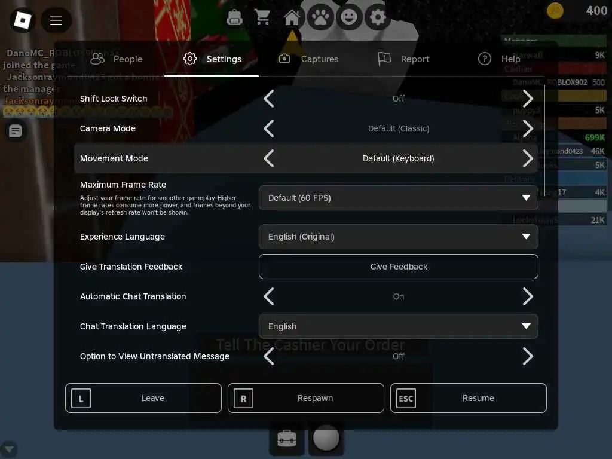Click the 21K leaderboard value
The width and height of the screenshot is (612, 459).
point(598,220)
